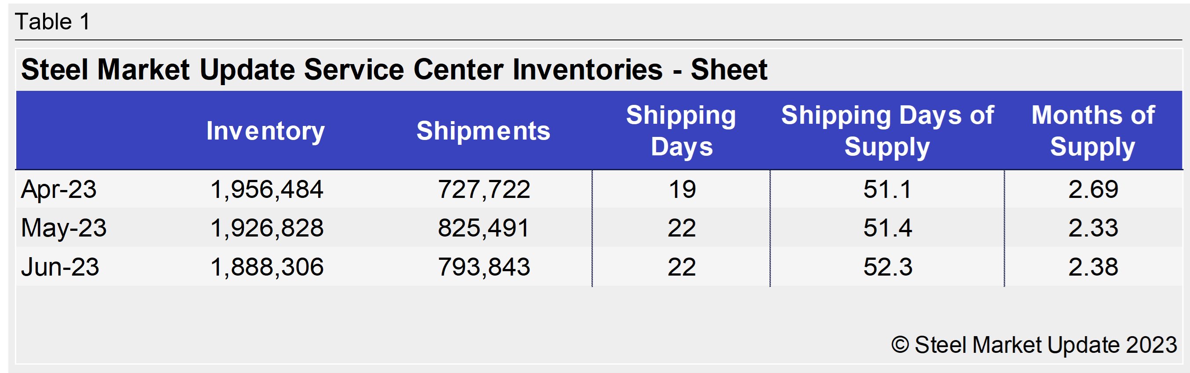Click the Shipments column header
1190x373 pixels.
click(x=483, y=131)
